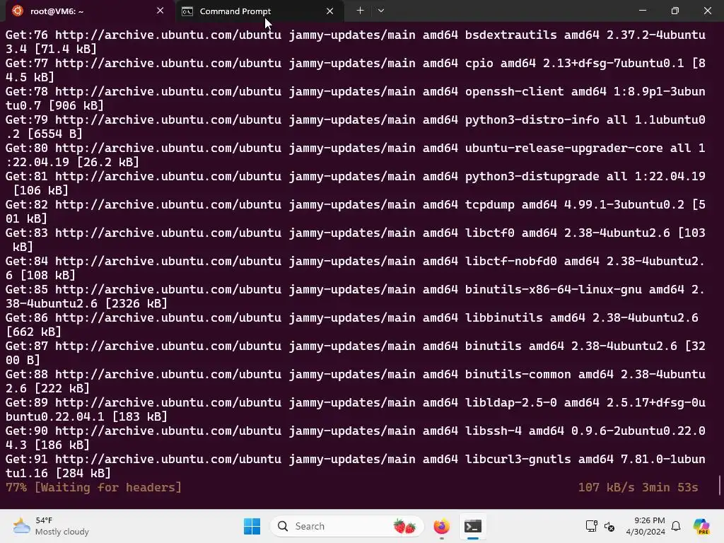Click the Get:76 bsdextrautils line

pyautogui.click(x=356, y=42)
